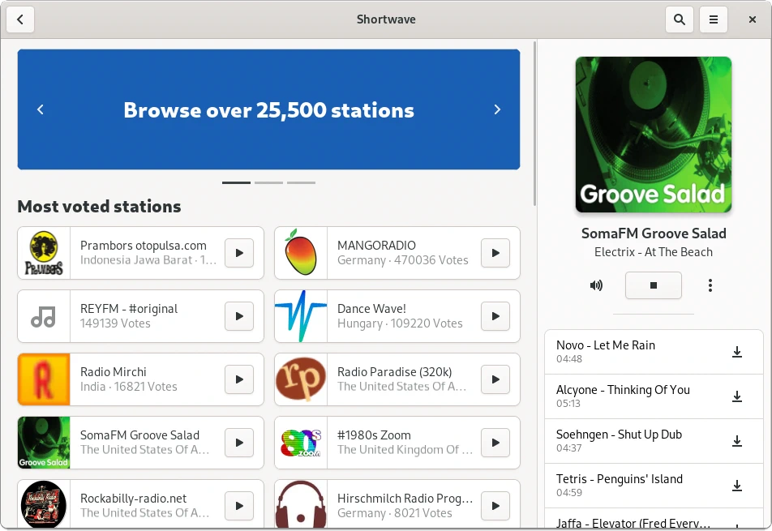Screen dimensions: 772x531
Task: Download Tetris - Penguins' Island track
Action: 737,486
